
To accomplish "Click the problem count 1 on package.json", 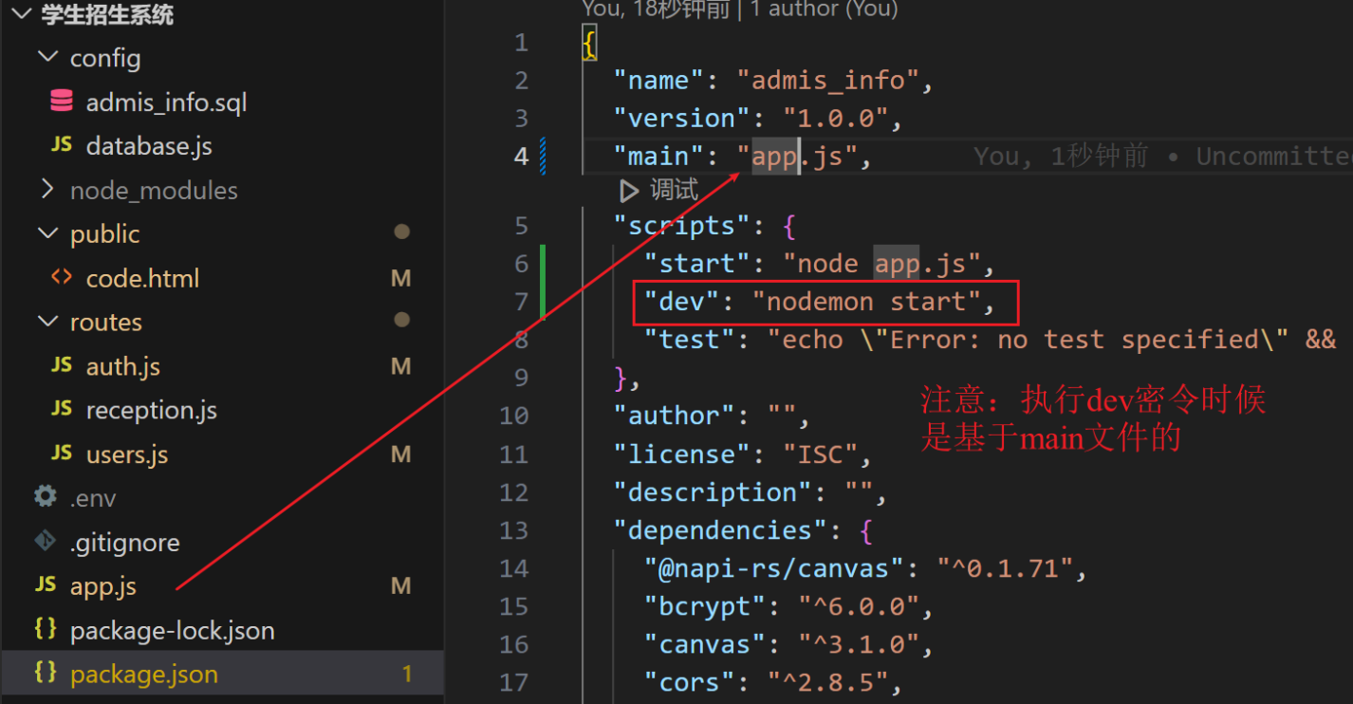I will pos(407,675).
